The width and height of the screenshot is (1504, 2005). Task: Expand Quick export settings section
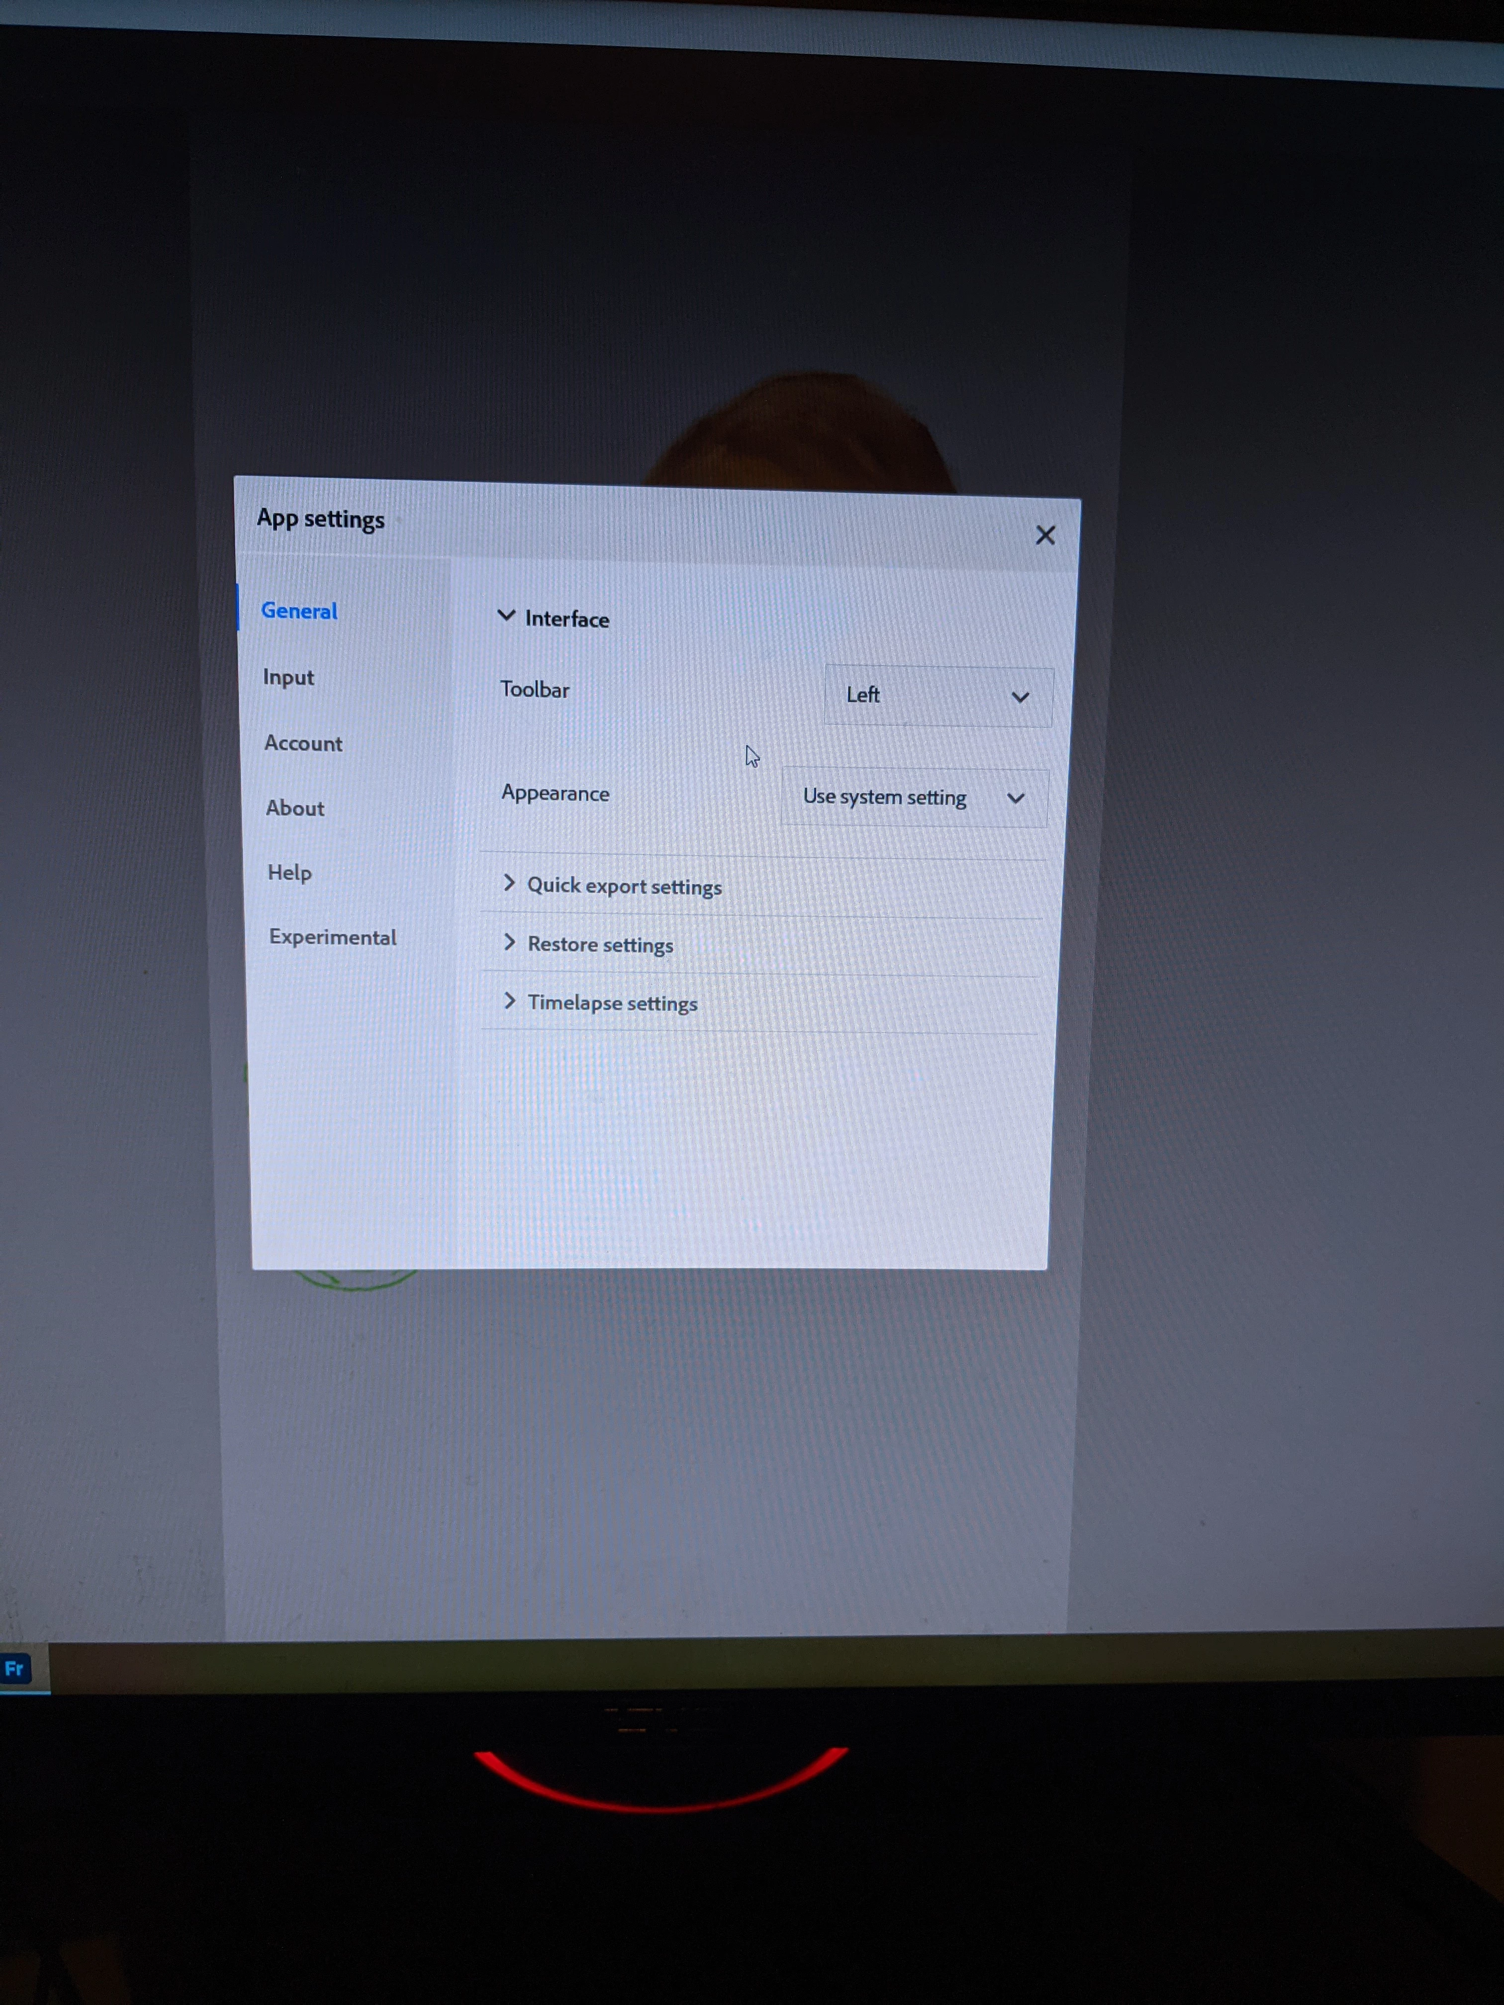tap(625, 887)
